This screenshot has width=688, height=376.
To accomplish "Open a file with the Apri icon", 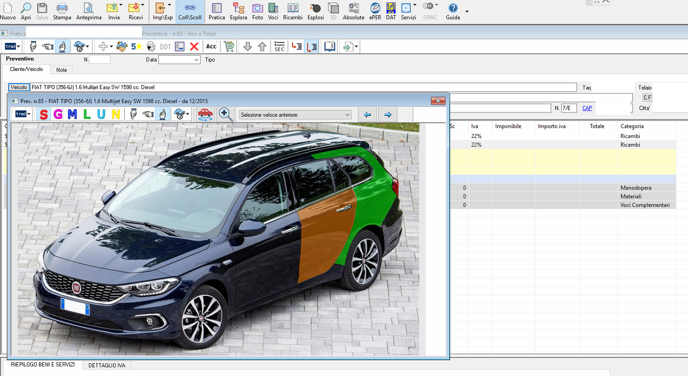I will coord(26,11).
